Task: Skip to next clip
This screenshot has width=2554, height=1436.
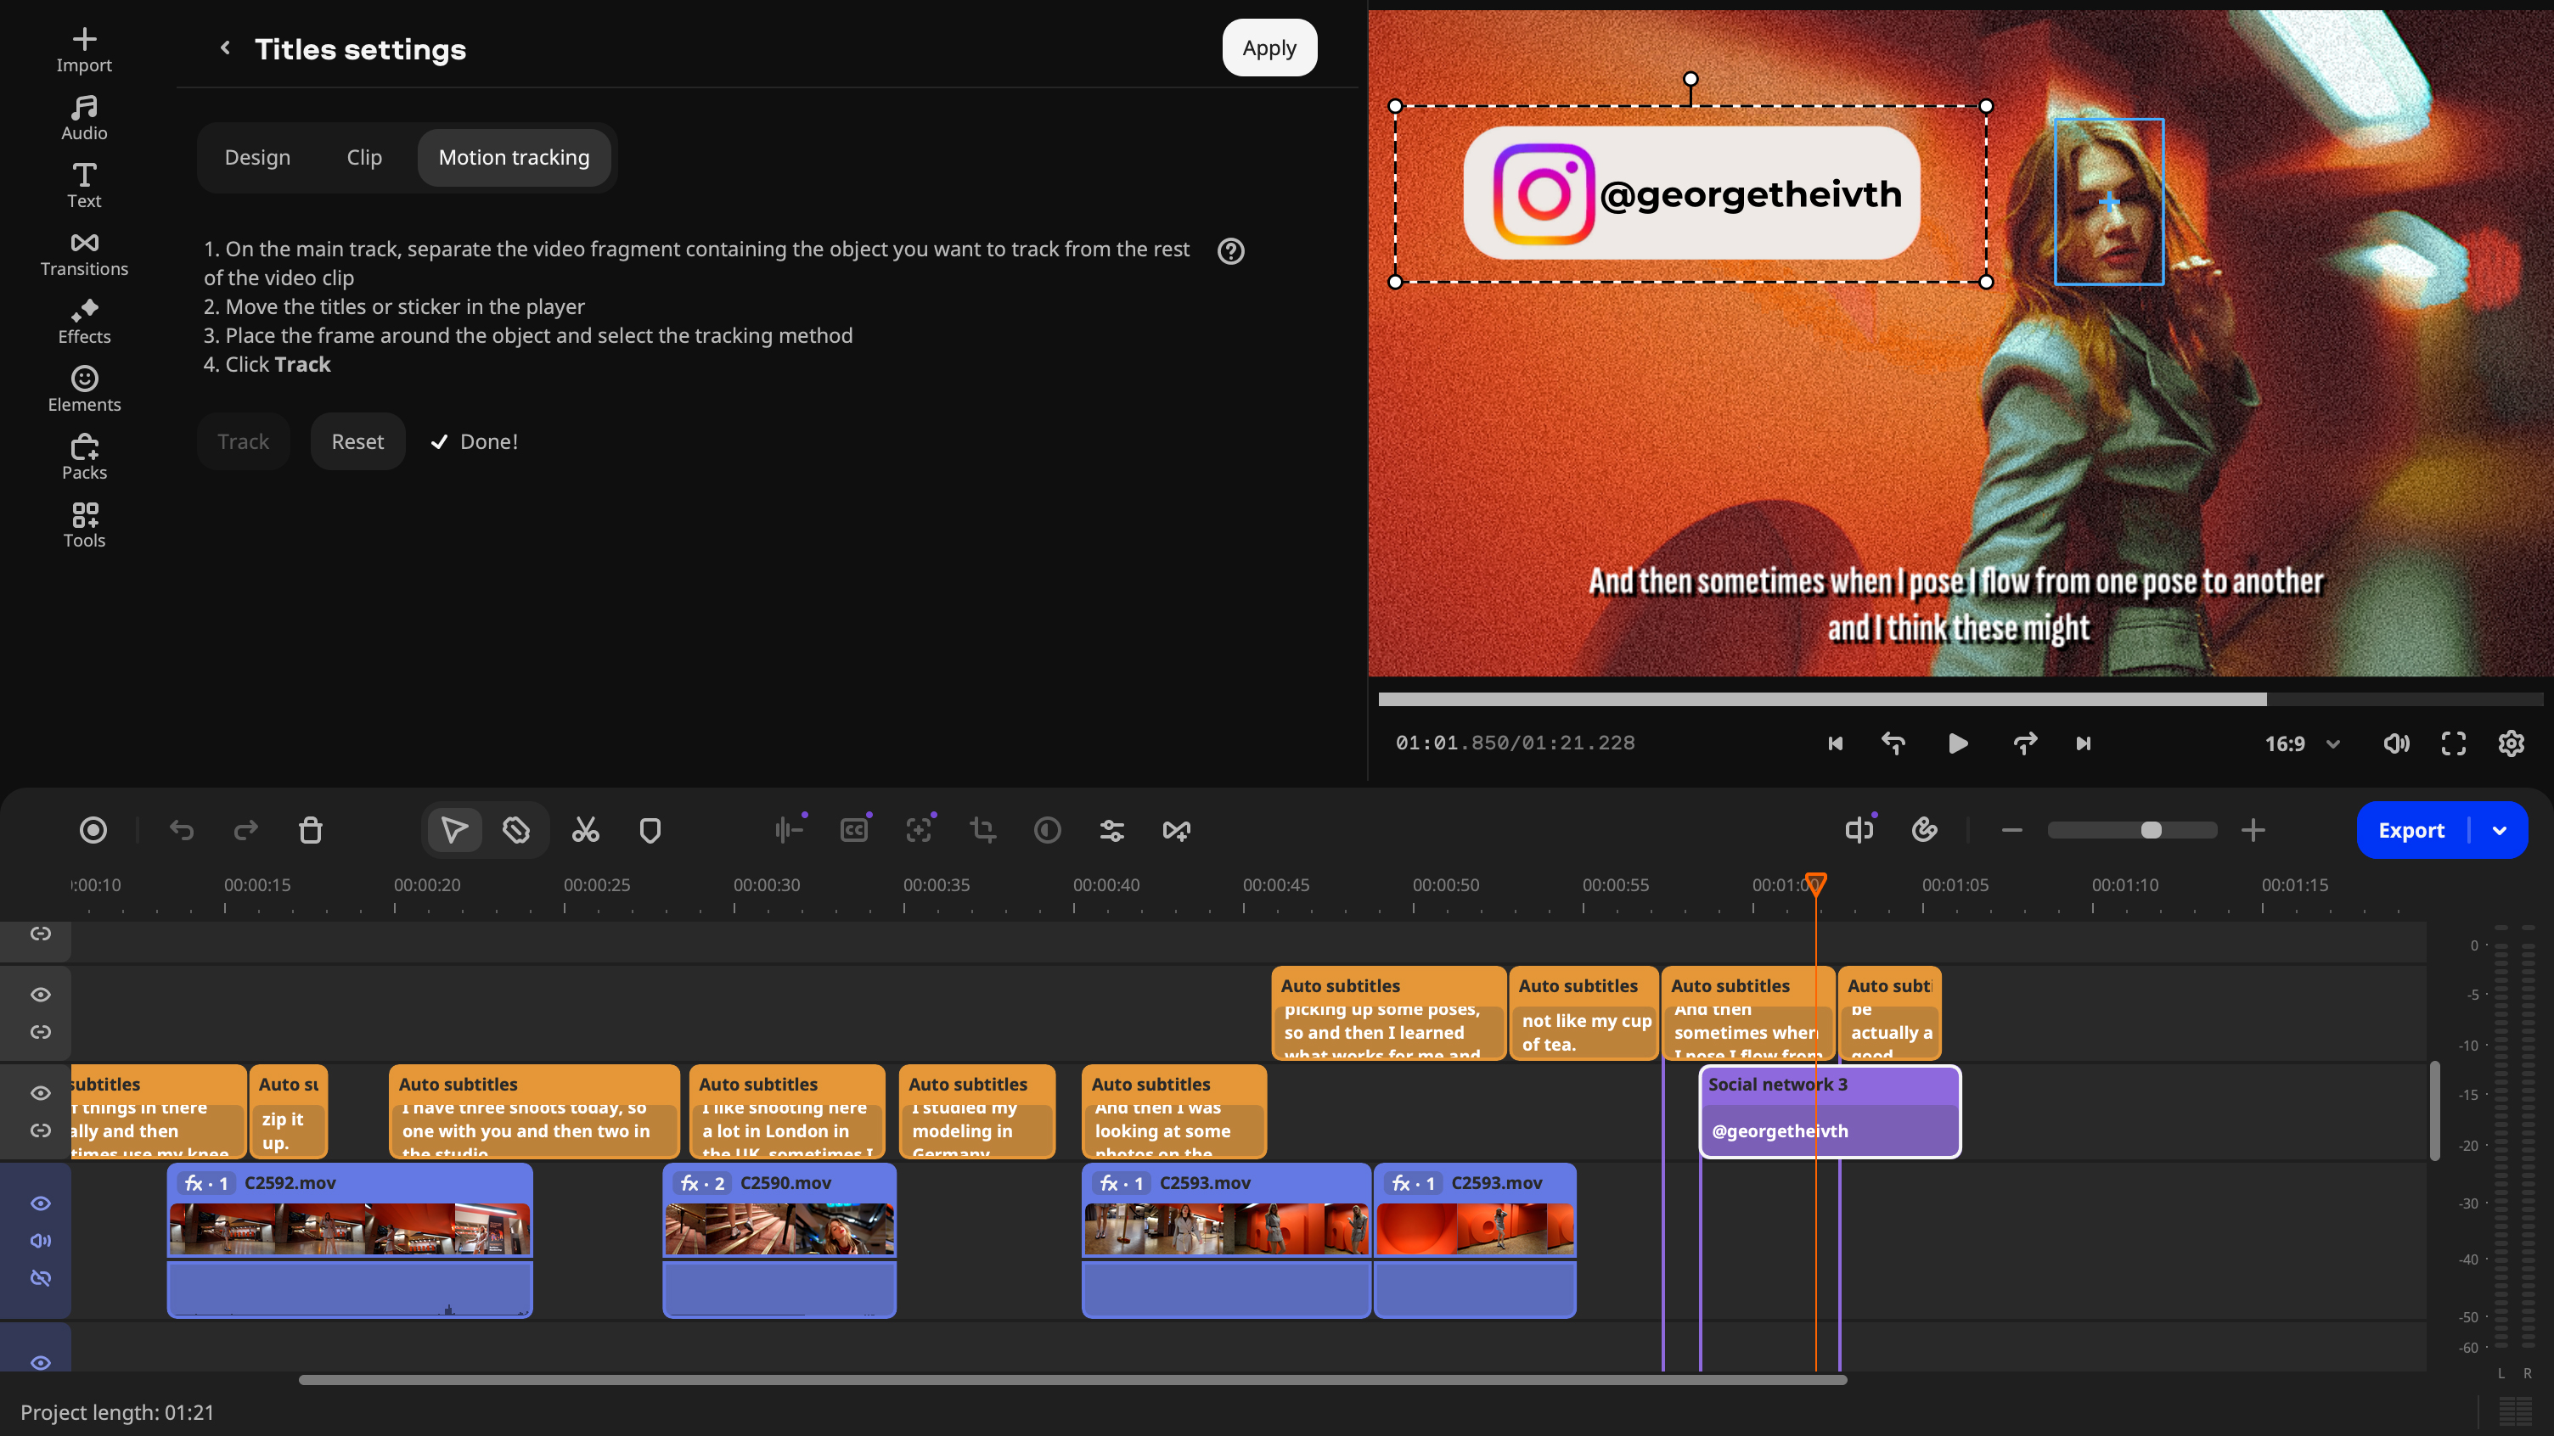Action: point(2083,743)
